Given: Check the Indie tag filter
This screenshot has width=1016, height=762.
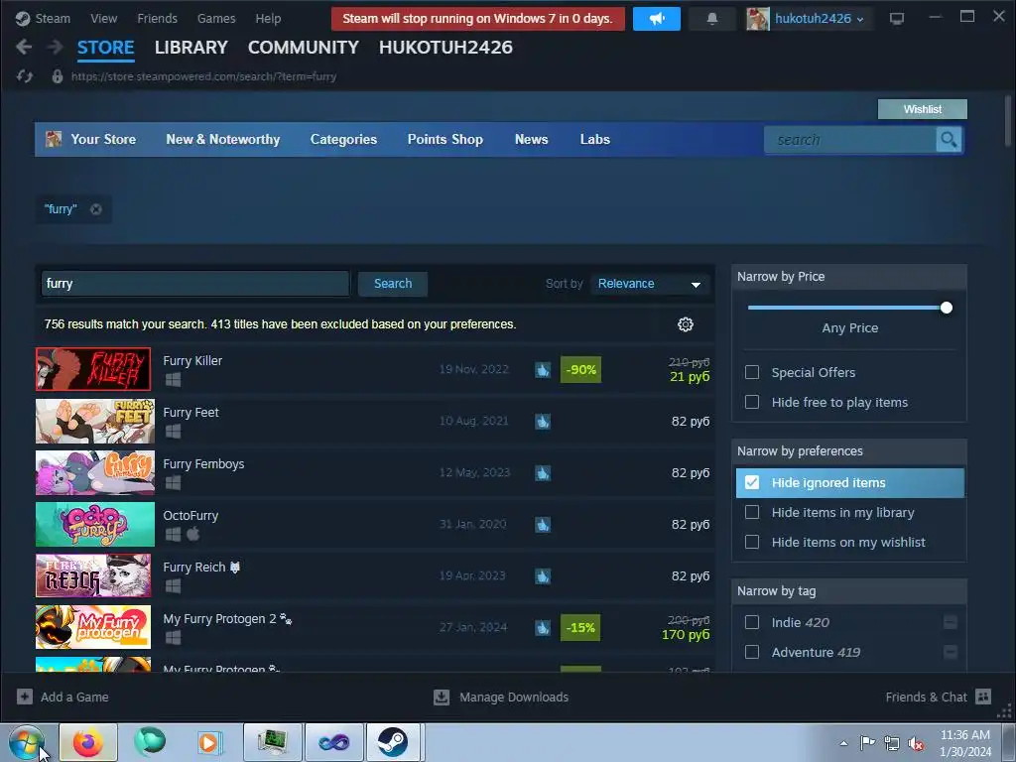Looking at the screenshot, I should coord(752,623).
